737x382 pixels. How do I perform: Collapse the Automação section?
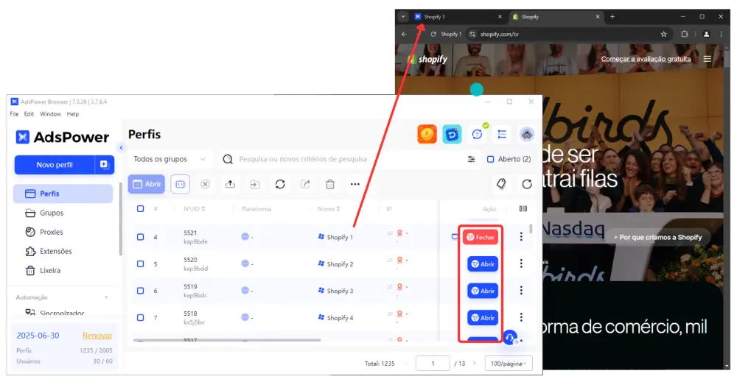coord(106,297)
